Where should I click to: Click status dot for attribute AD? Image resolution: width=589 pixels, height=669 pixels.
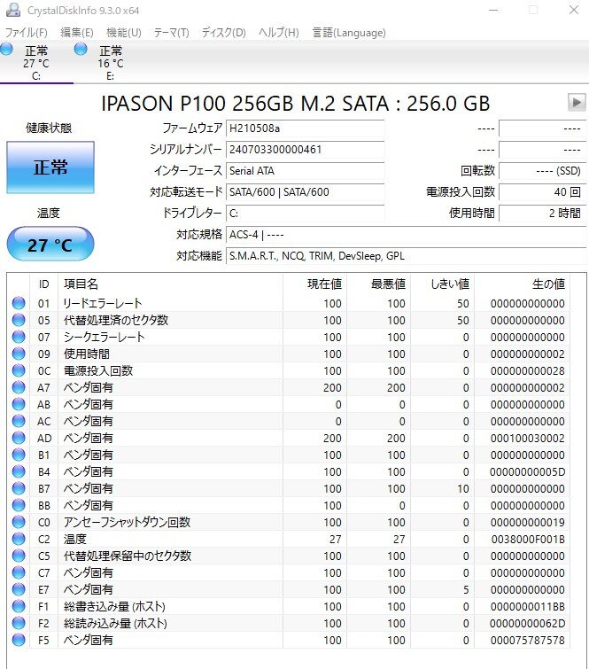(x=19, y=439)
